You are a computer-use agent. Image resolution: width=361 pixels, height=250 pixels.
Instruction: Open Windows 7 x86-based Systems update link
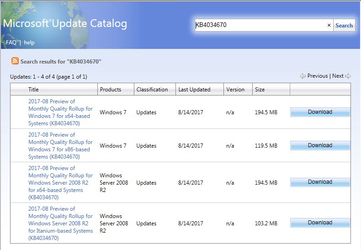[60, 146]
